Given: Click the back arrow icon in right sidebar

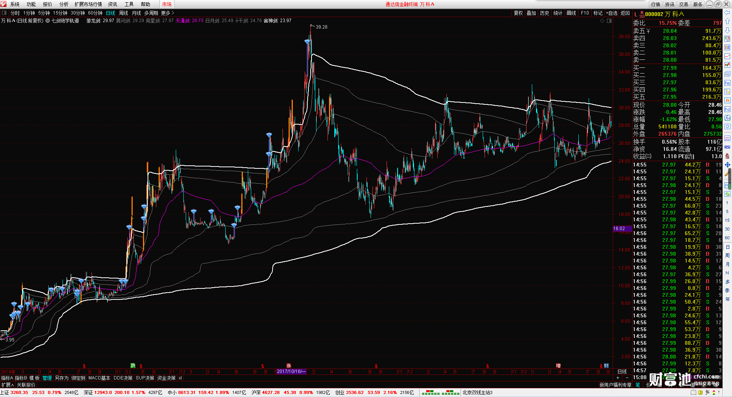Looking at the screenshot, I should click(x=727, y=13).
